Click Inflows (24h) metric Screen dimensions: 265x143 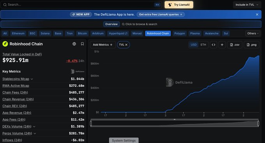click(12, 140)
